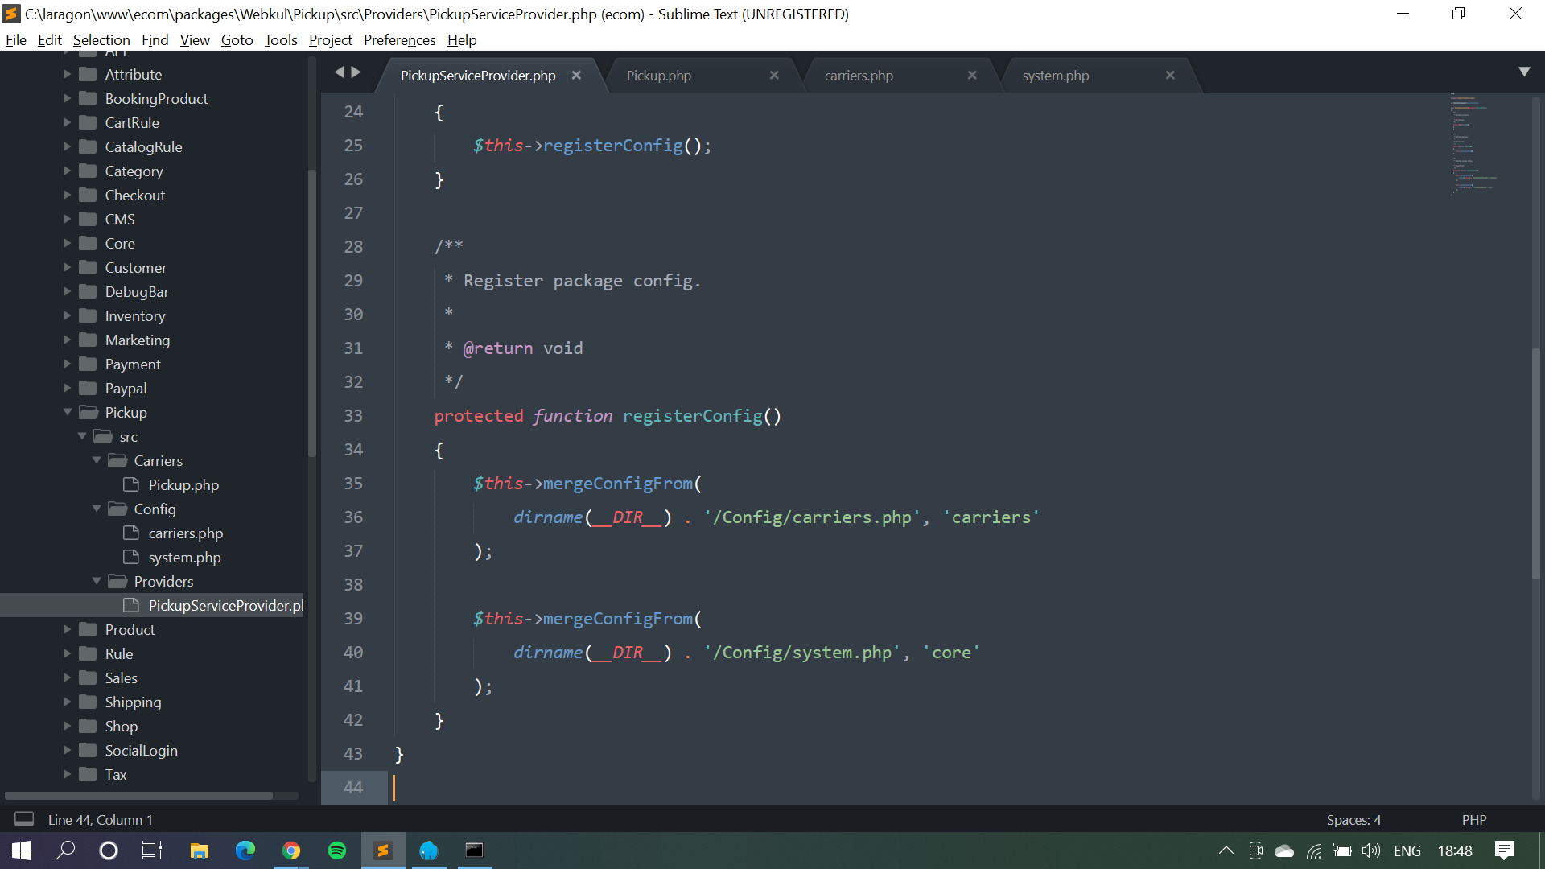
Task: Switch to the carriers.php tab
Action: pyautogui.click(x=859, y=76)
